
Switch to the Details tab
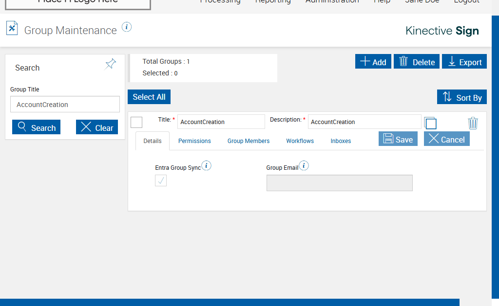(x=153, y=141)
